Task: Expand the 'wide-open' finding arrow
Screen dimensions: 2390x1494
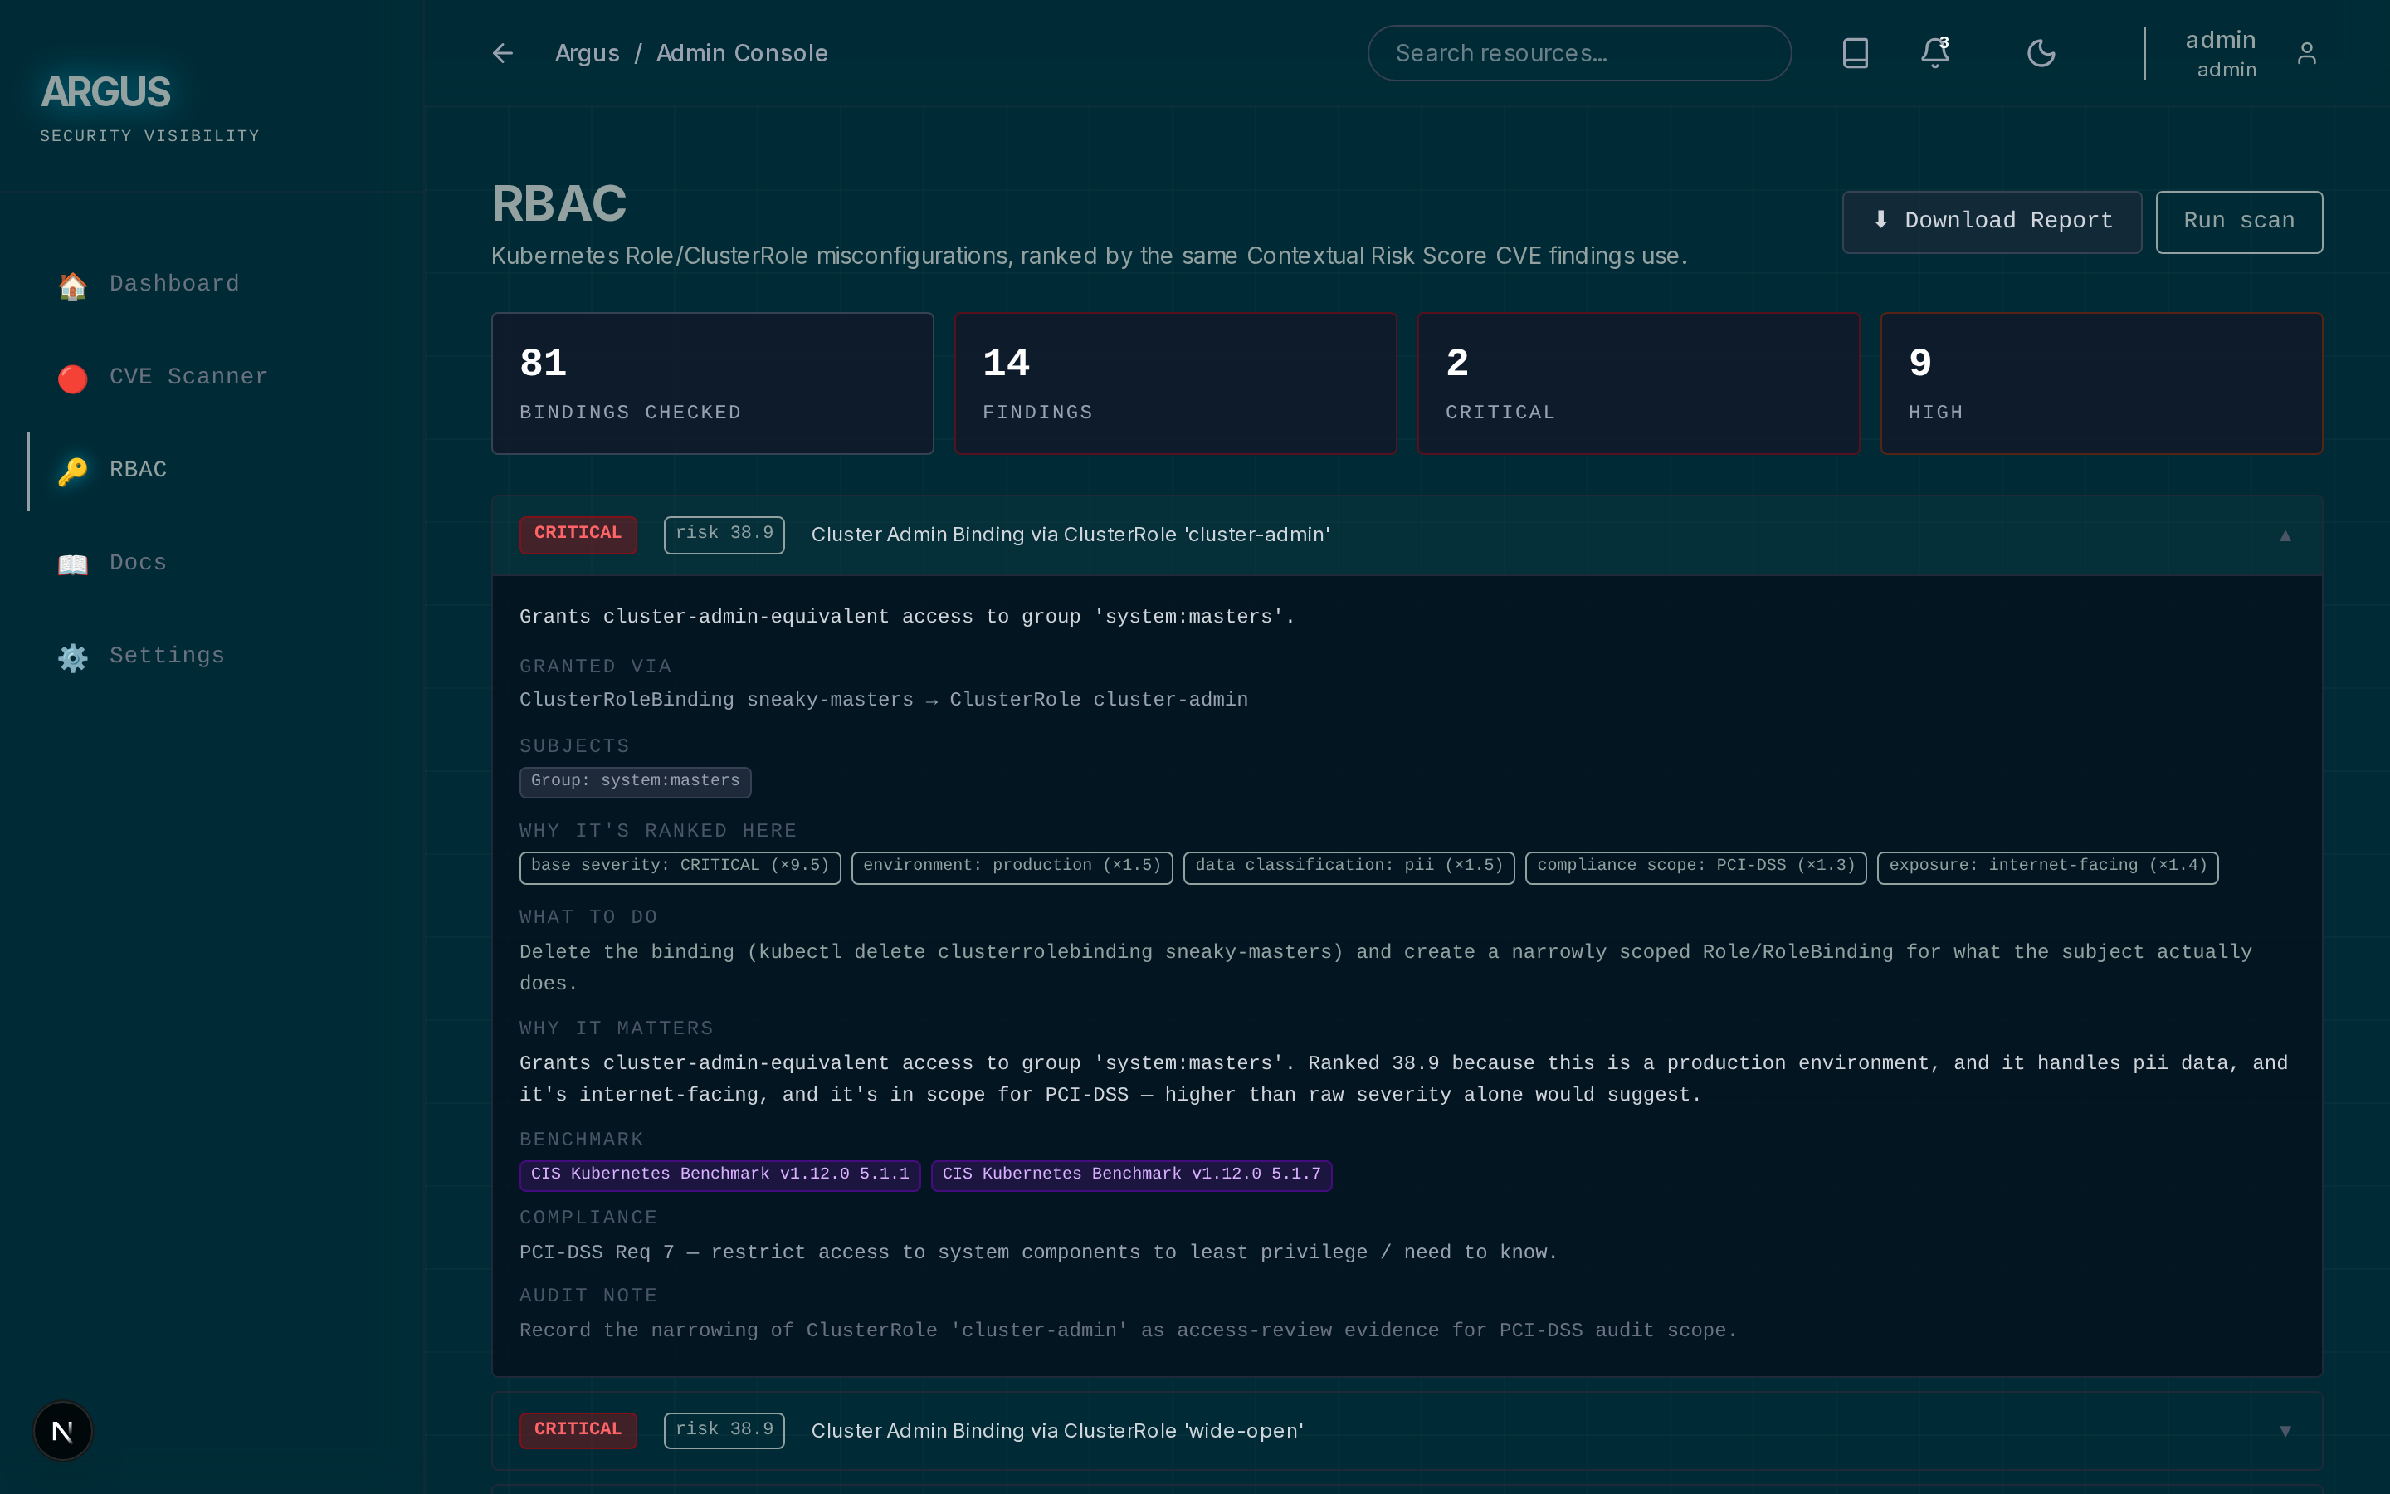Action: point(2285,1431)
